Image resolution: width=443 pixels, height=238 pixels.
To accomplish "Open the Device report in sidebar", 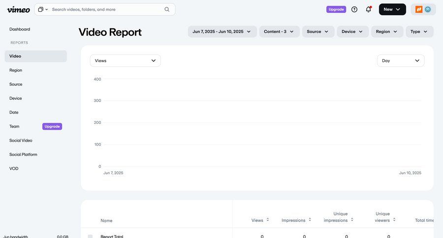I will point(16,98).
